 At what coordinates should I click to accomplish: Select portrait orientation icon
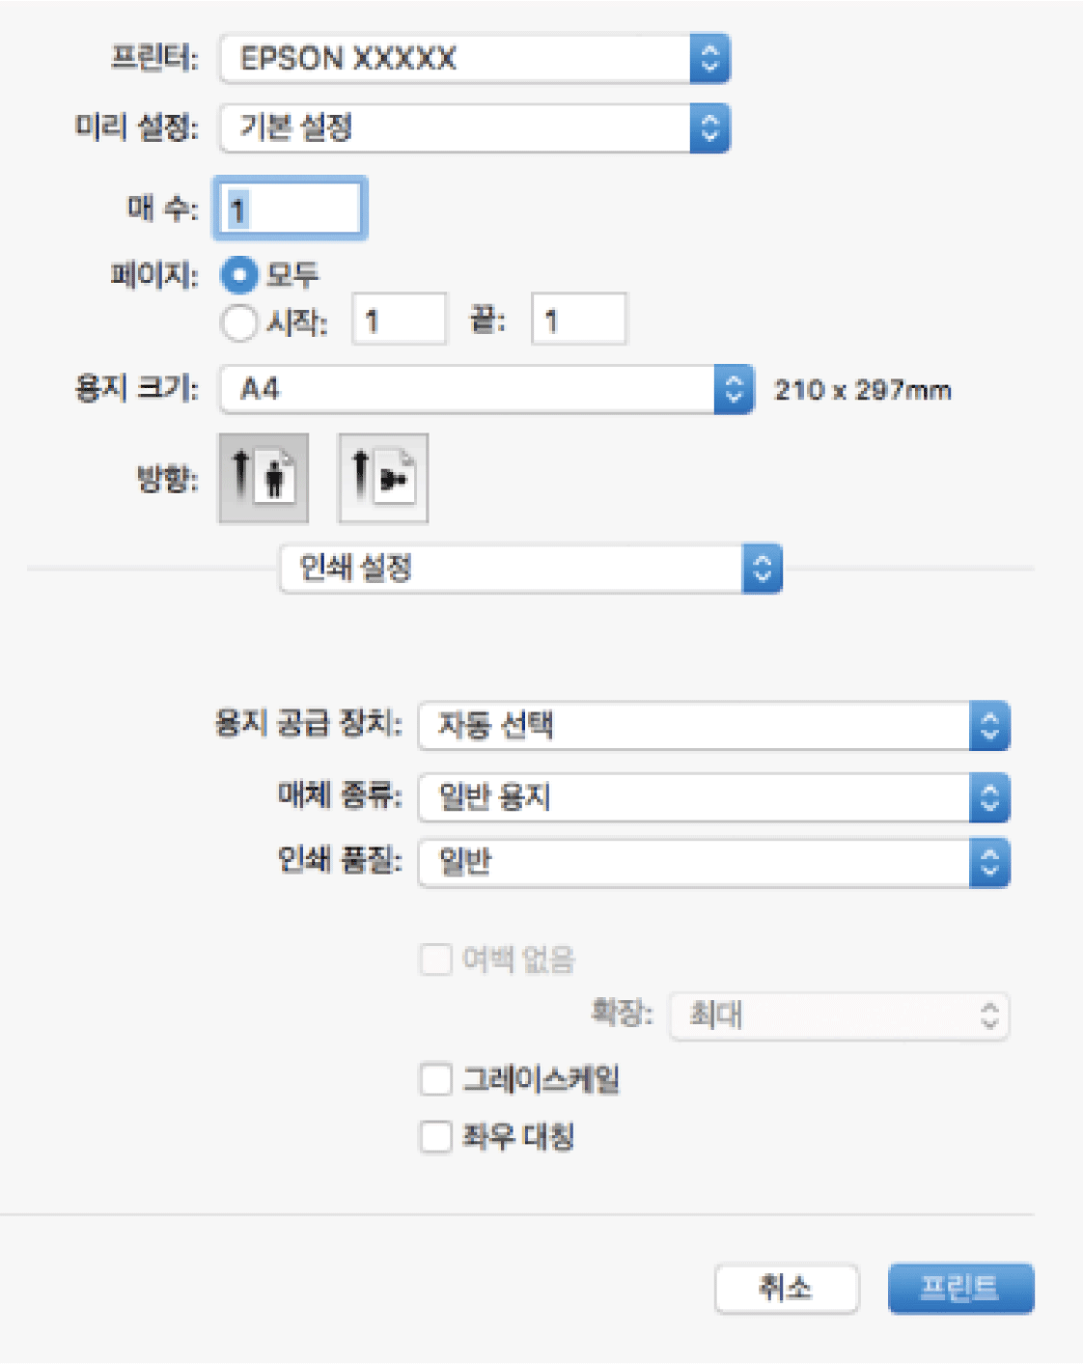pos(264,478)
